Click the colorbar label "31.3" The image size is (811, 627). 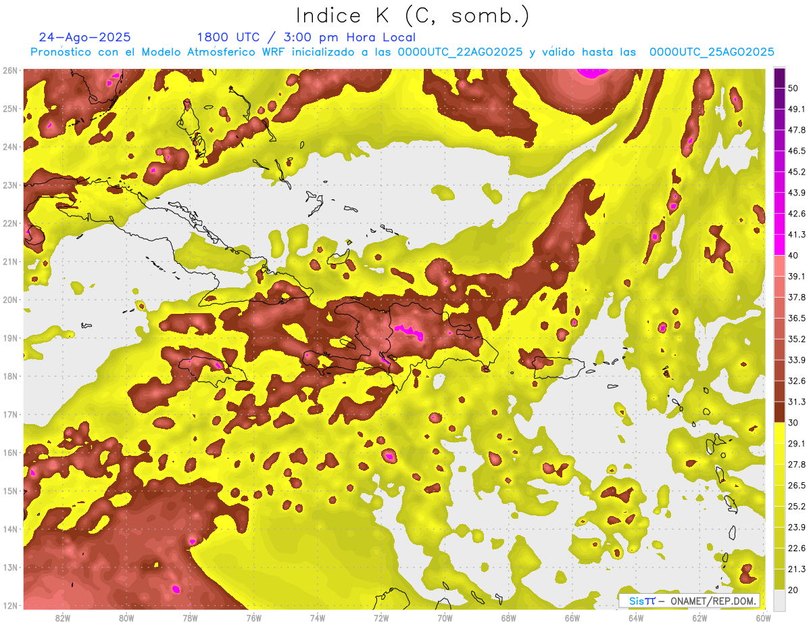pyautogui.click(x=796, y=402)
